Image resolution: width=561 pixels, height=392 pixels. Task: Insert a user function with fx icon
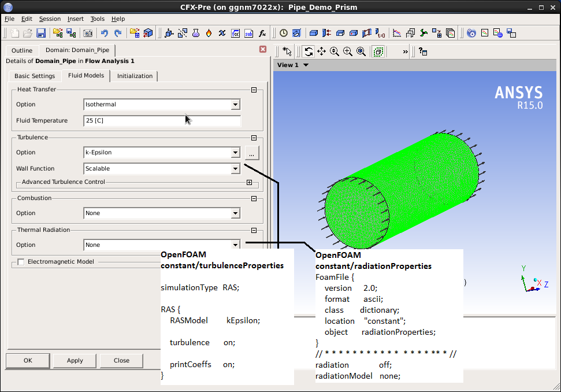click(x=262, y=34)
